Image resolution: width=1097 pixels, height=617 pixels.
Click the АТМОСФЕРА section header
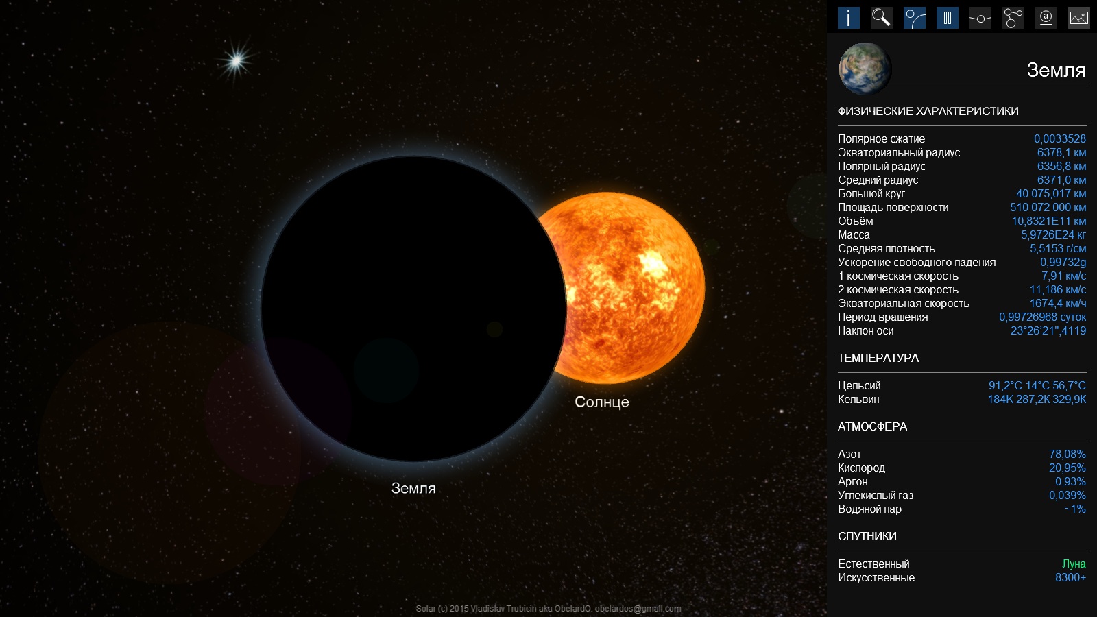(x=872, y=426)
